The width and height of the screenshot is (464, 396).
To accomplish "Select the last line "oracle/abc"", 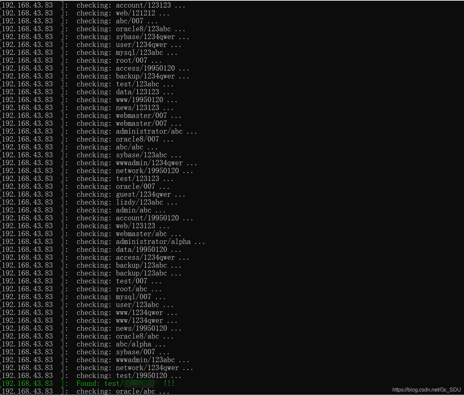I will 85,391.
